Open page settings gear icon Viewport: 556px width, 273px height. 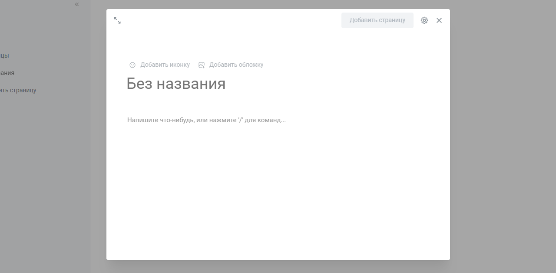(x=424, y=20)
